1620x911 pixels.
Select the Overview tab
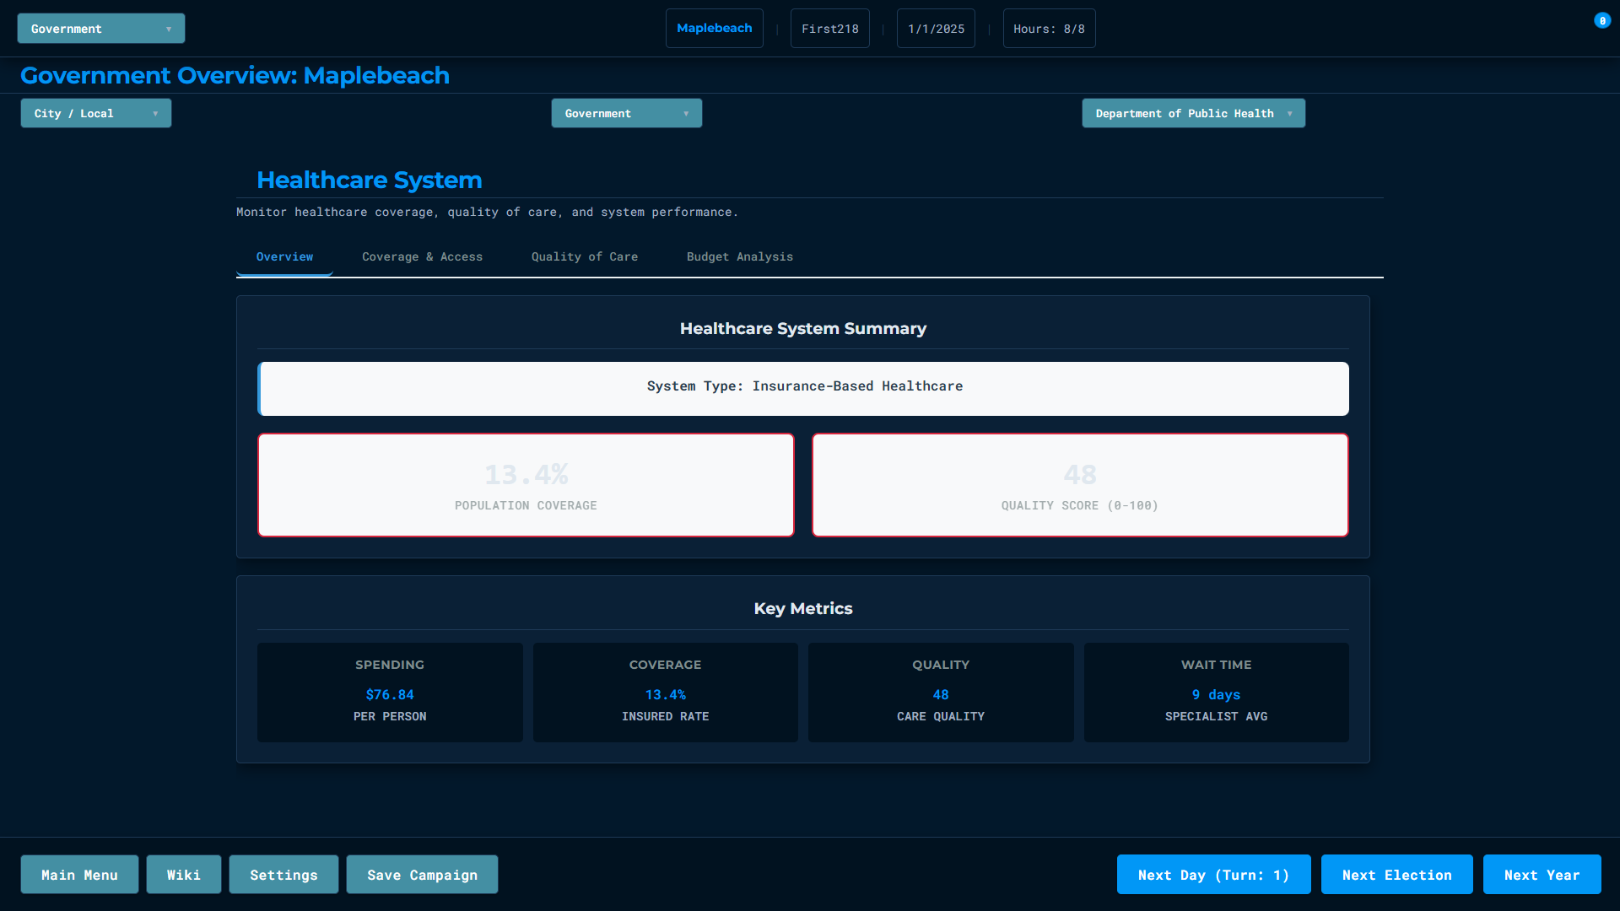tap(284, 256)
